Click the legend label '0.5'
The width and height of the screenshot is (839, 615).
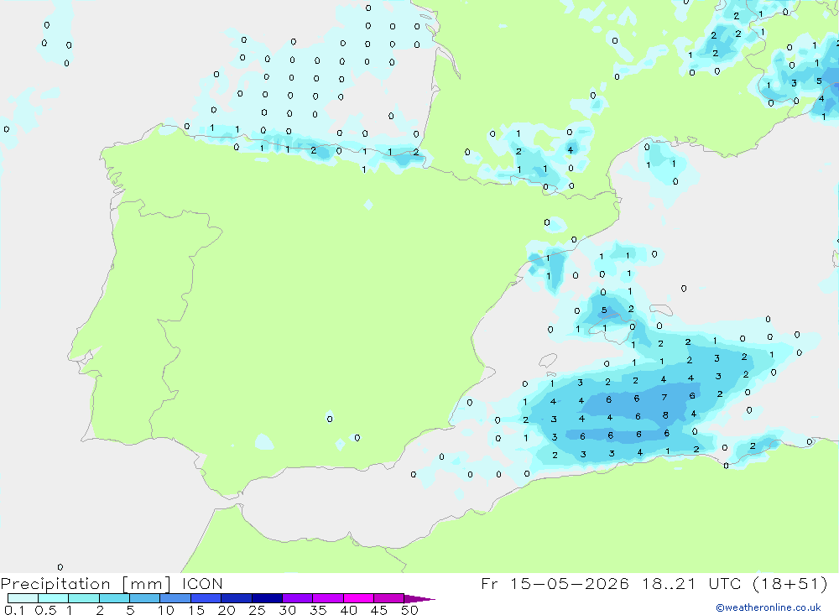[45, 610]
